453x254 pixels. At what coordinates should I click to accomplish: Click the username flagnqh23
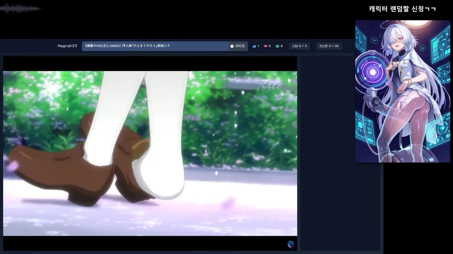(67, 46)
